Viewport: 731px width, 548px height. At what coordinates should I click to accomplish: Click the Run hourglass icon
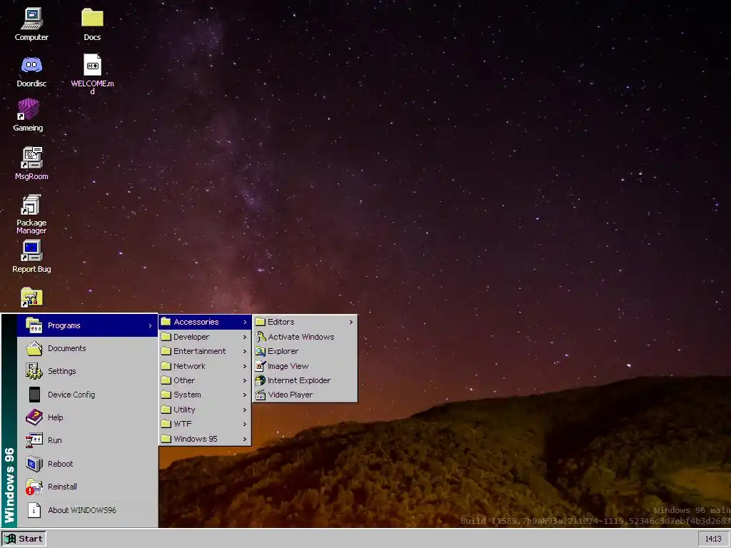34,440
